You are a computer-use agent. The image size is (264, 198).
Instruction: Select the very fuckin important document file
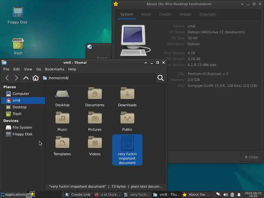click(127, 150)
